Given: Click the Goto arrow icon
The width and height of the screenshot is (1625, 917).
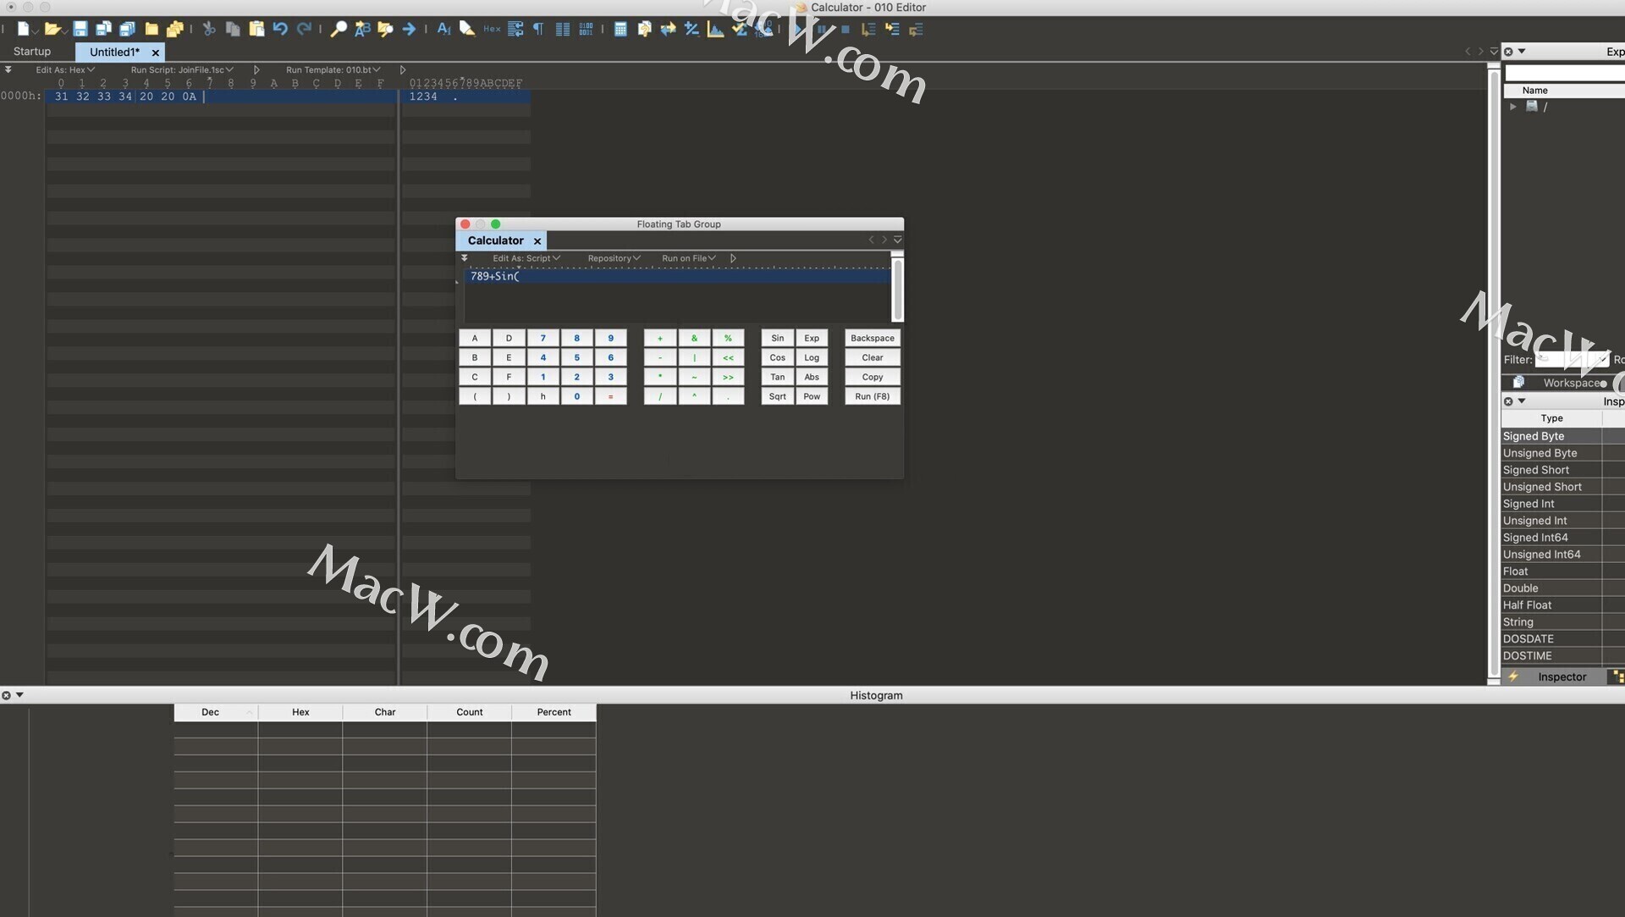Looking at the screenshot, I should pyautogui.click(x=409, y=29).
